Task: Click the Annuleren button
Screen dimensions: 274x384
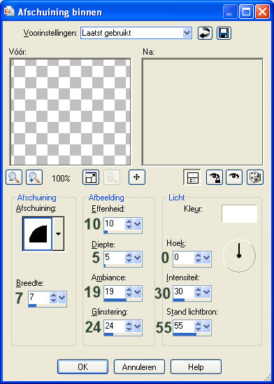Action: coord(139,367)
